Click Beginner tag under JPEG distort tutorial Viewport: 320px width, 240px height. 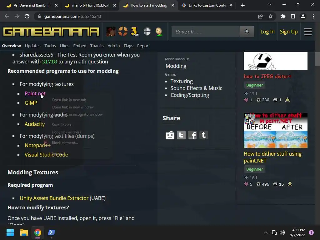click(254, 85)
